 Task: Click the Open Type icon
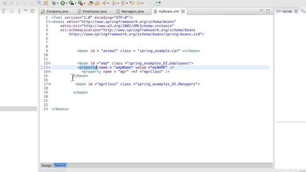click(x=90, y=3)
